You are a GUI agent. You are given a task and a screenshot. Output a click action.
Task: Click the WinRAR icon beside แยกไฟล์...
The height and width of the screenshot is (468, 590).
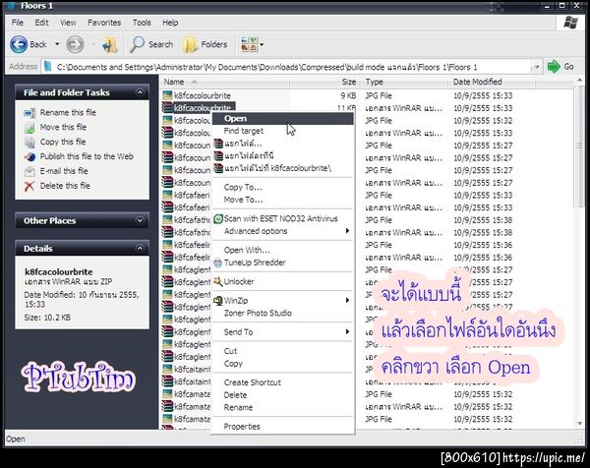(218, 144)
